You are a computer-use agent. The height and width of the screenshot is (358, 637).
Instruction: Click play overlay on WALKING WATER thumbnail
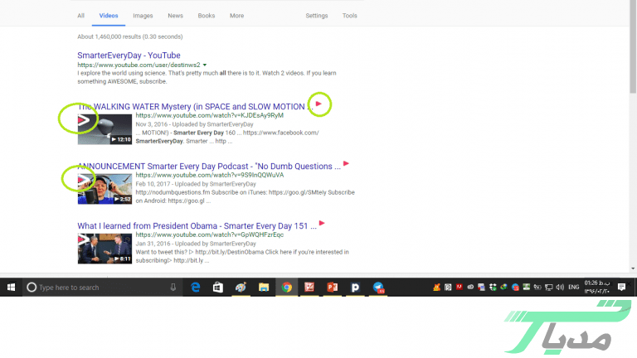click(83, 121)
